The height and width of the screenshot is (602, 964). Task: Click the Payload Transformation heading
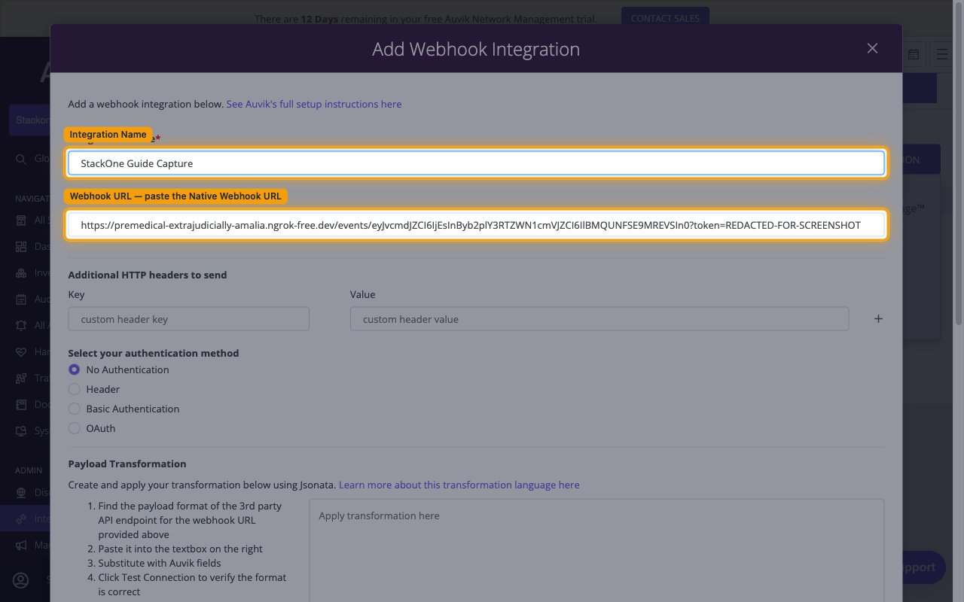click(x=127, y=464)
